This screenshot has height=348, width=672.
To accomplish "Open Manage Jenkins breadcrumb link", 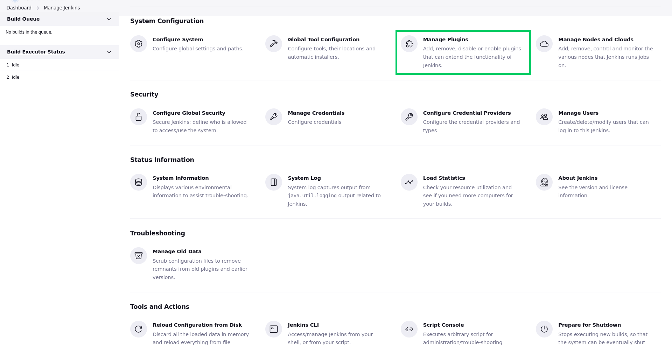I will coord(62,8).
